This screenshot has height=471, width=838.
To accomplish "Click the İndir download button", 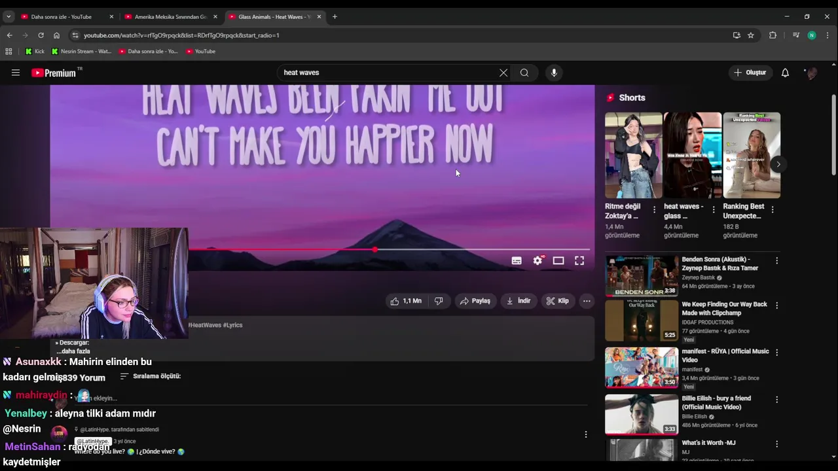I will 519,301.
